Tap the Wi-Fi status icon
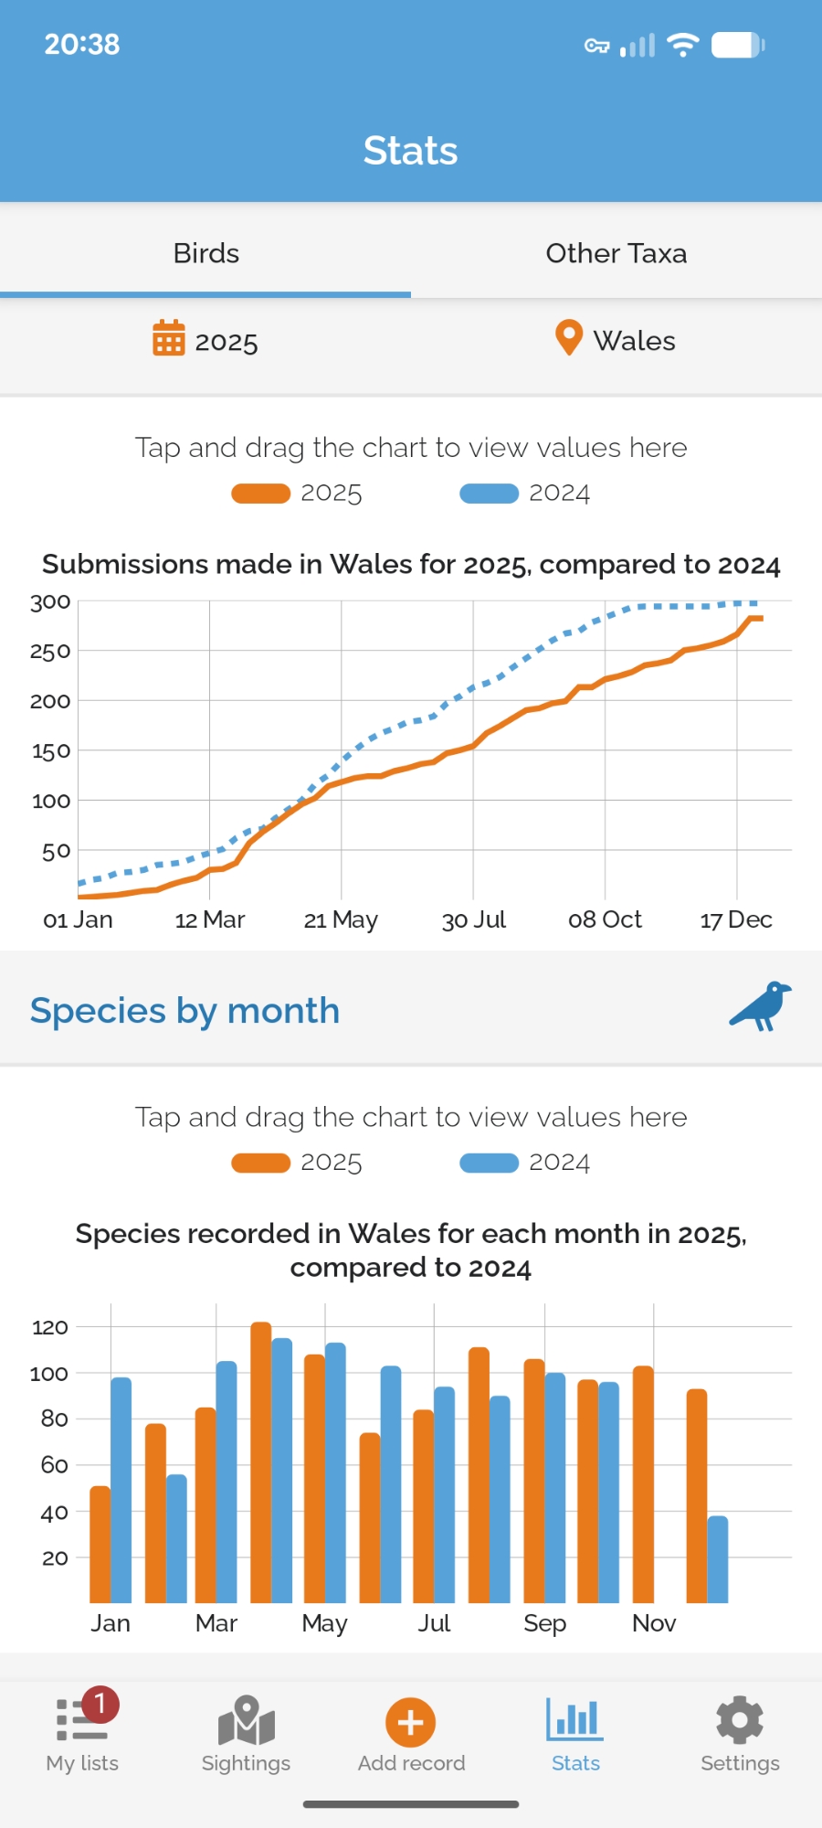The height and width of the screenshot is (1828, 822). click(682, 45)
